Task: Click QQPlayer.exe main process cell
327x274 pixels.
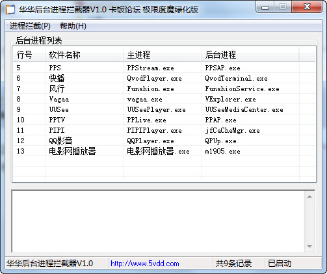Action: pos(150,141)
